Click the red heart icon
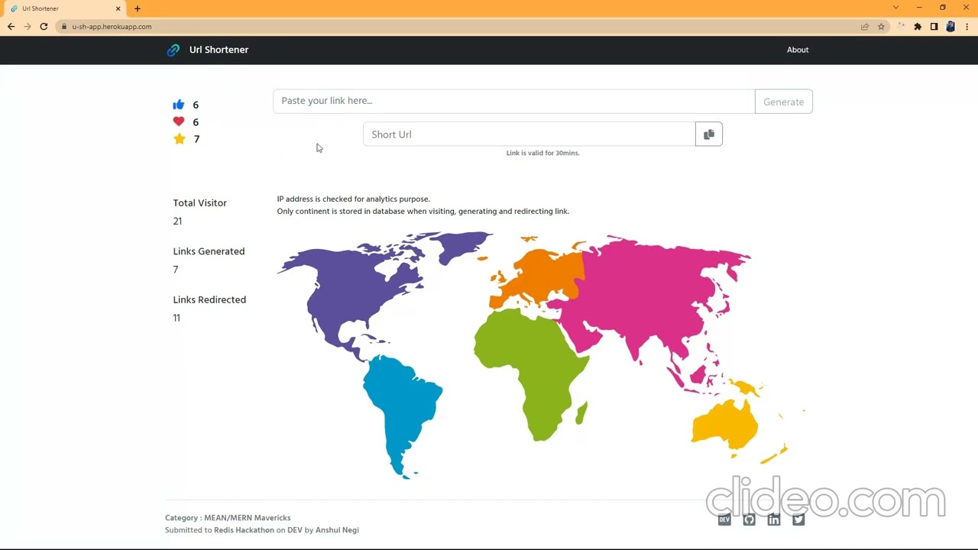This screenshot has height=550, width=978. [179, 121]
